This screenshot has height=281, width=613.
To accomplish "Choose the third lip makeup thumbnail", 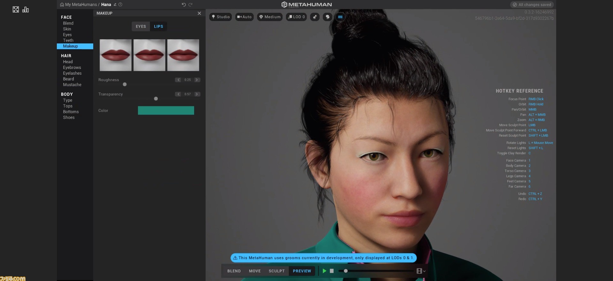I will (183, 55).
